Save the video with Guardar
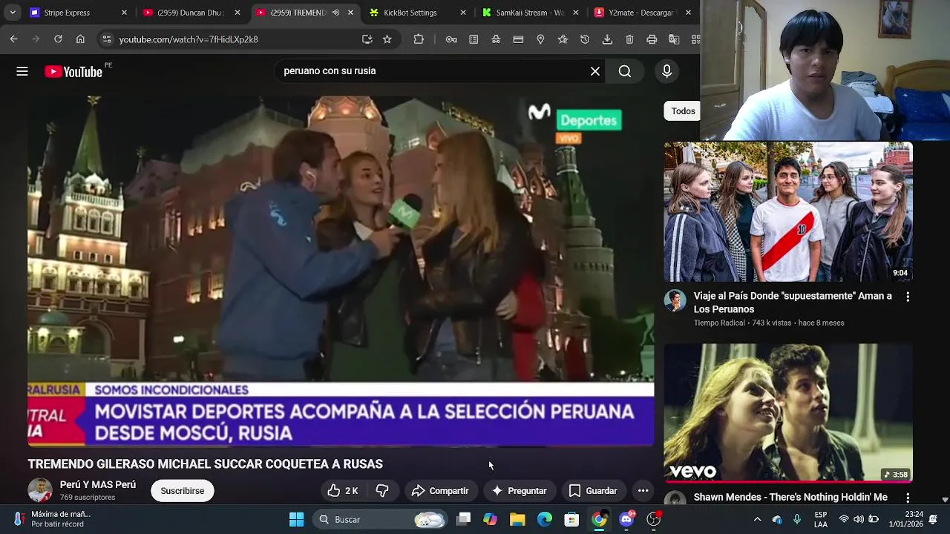The image size is (950, 534). click(x=593, y=491)
